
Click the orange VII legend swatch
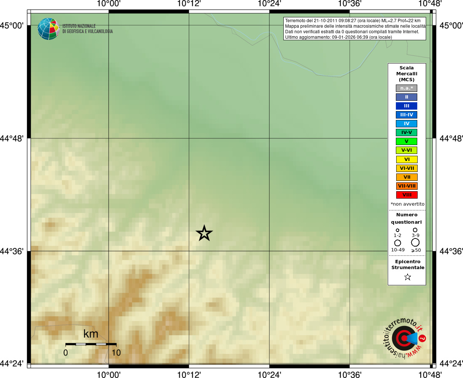pyautogui.click(x=407, y=177)
